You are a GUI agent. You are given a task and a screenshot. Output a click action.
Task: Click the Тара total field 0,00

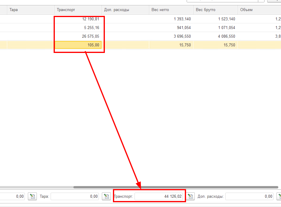click(75, 196)
